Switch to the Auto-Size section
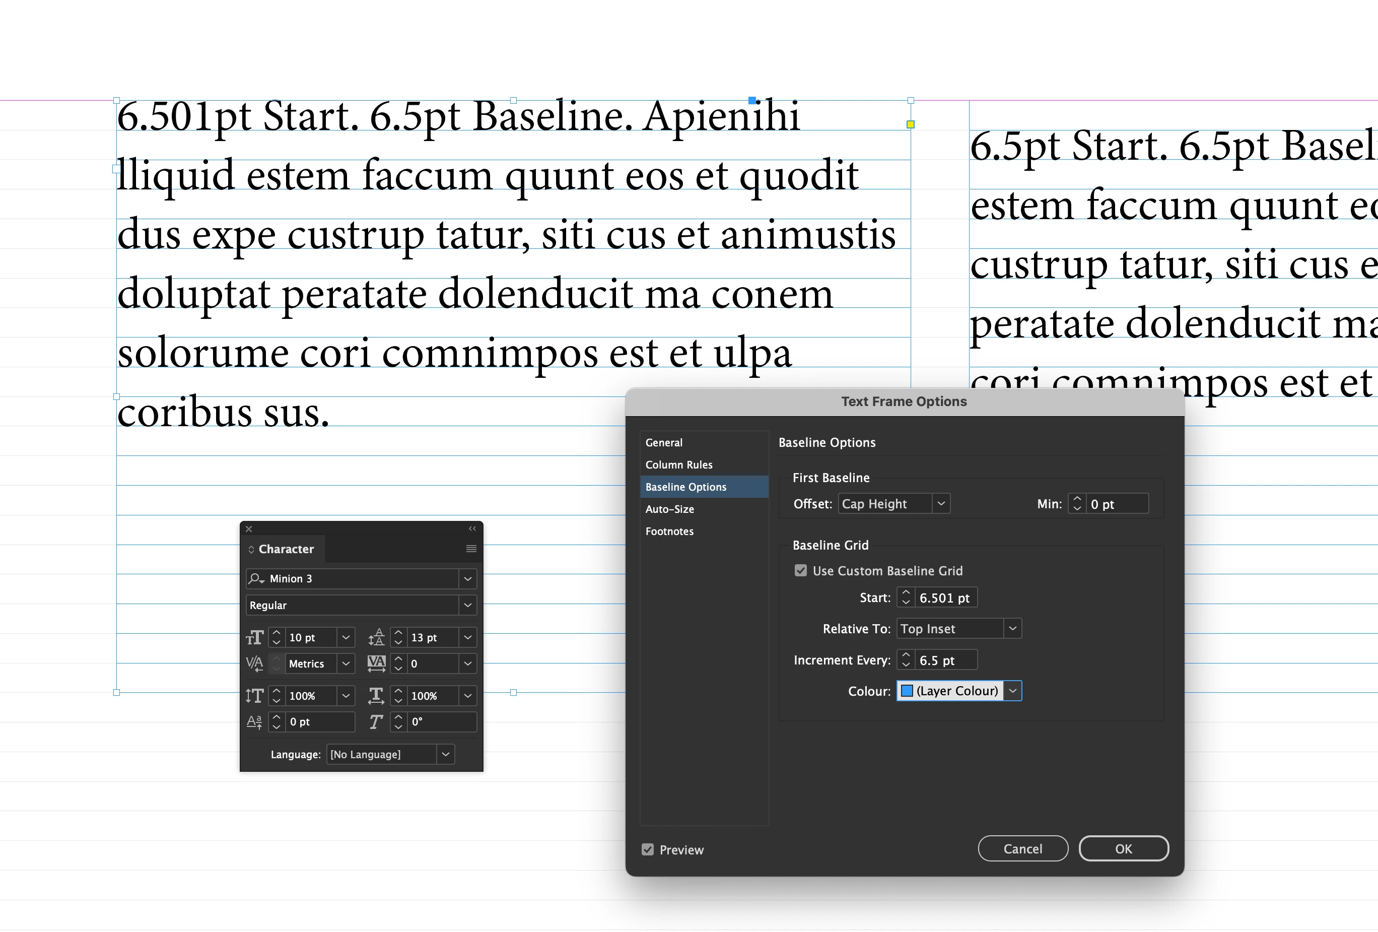This screenshot has width=1378, height=932. point(669,509)
